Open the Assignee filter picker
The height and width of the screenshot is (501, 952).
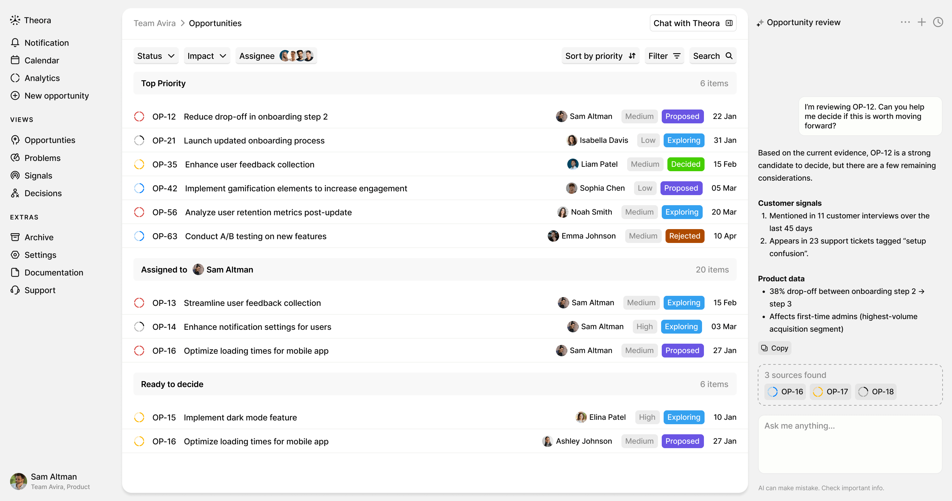pyautogui.click(x=276, y=56)
